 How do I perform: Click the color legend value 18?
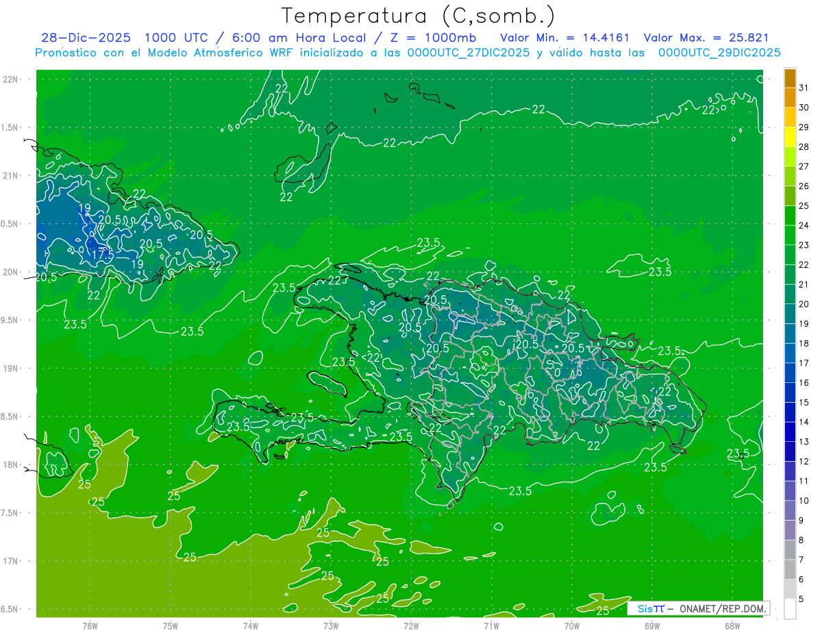point(804,343)
